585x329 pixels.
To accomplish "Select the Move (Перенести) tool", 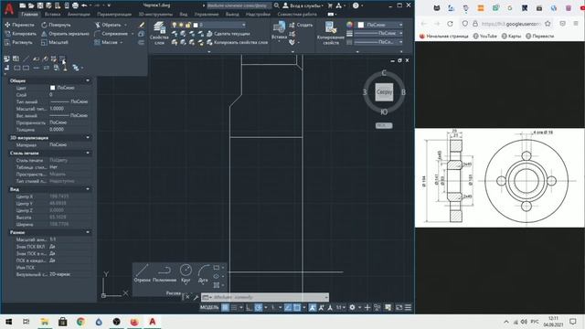I will pyautogui.click(x=19, y=25).
